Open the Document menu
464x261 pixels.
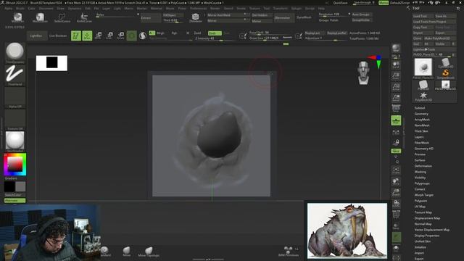point(46,9)
